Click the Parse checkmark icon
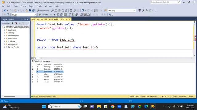The image size is (197, 110). tap(54, 15)
